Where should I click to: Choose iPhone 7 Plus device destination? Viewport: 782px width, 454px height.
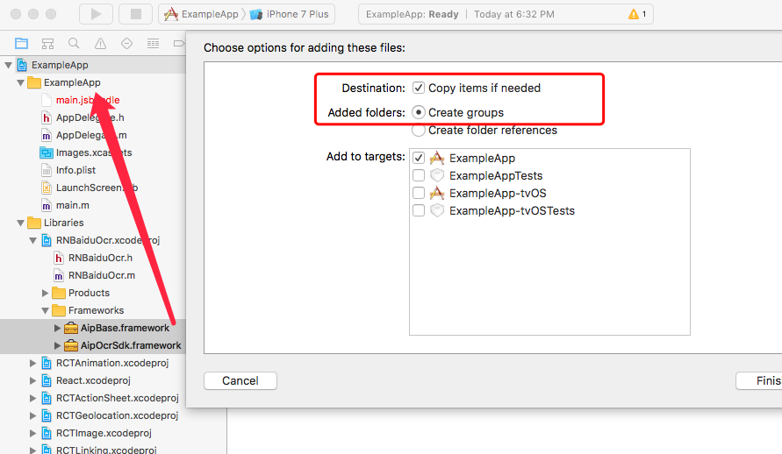(290, 14)
